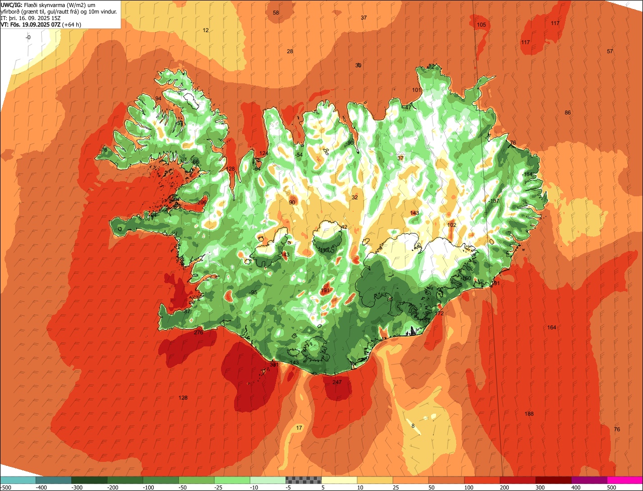This screenshot has width=643, height=491.
Task: Click the map value 17 south of Iceland
Action: (299, 428)
